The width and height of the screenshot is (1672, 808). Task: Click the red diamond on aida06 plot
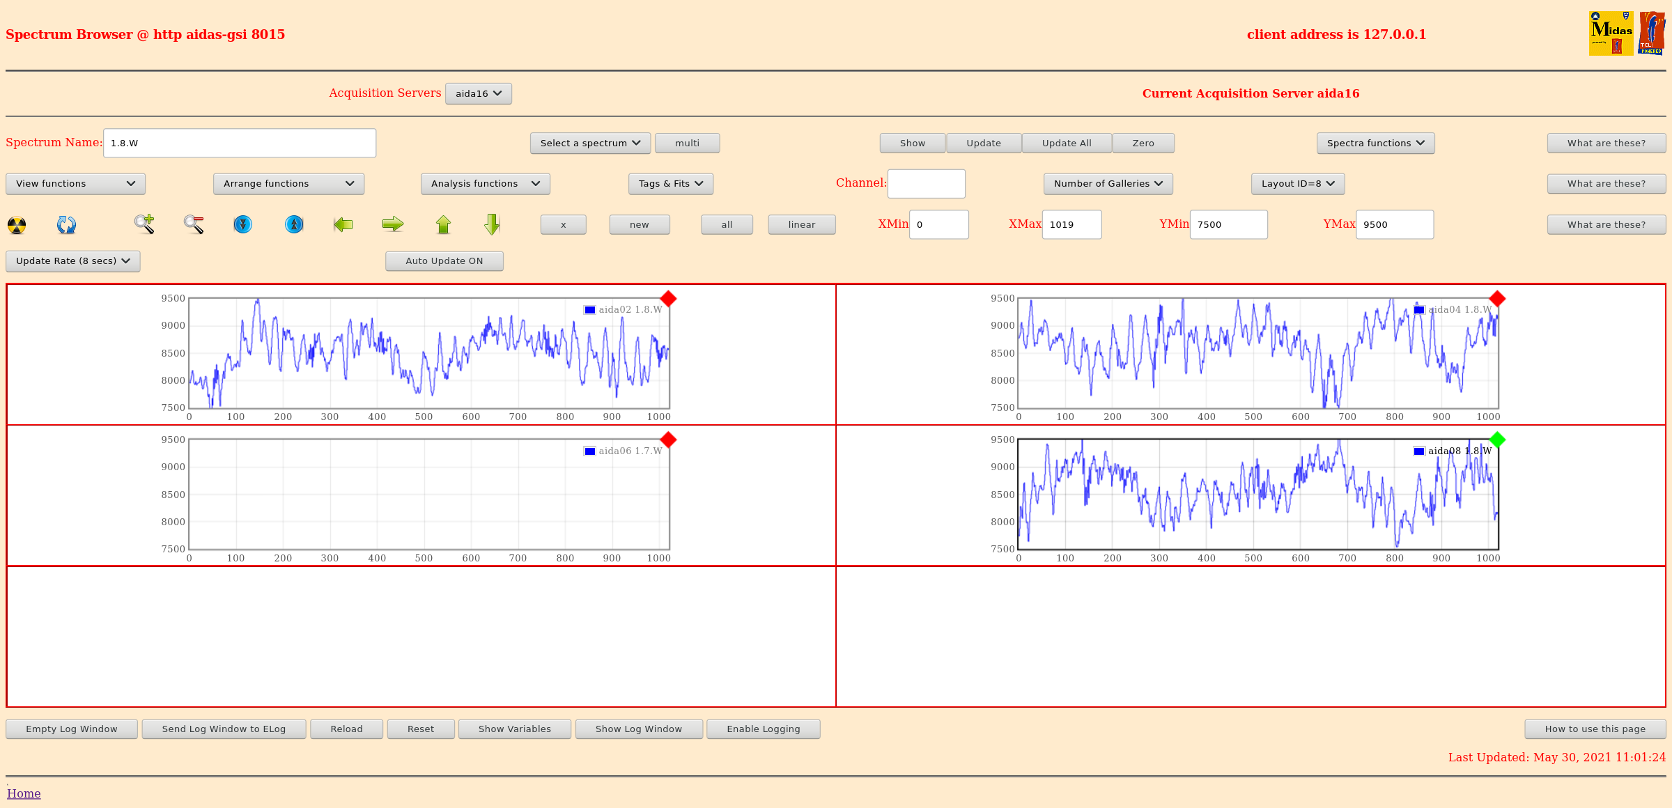668,440
